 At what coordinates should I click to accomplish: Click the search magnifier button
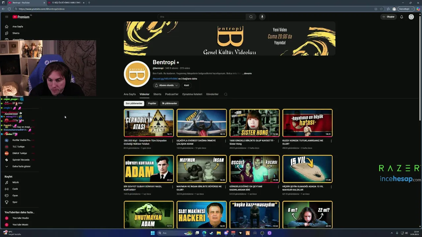click(x=251, y=17)
